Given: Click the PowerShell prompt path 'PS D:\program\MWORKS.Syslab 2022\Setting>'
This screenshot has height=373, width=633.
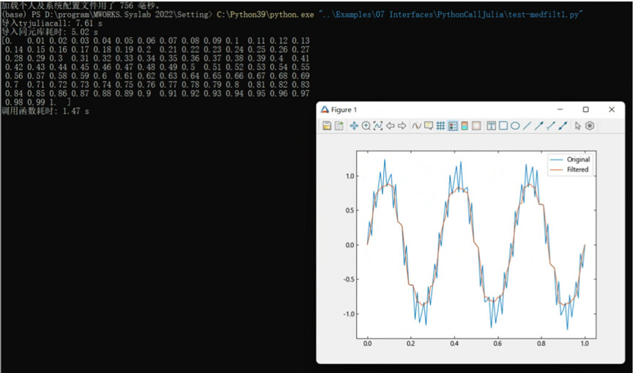Looking at the screenshot, I should (x=122, y=15).
